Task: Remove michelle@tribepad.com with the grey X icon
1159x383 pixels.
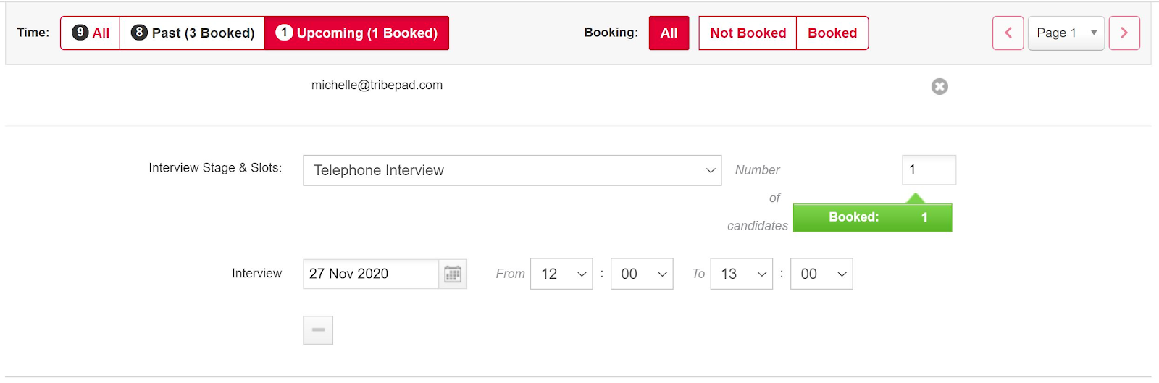Action: pos(940,87)
